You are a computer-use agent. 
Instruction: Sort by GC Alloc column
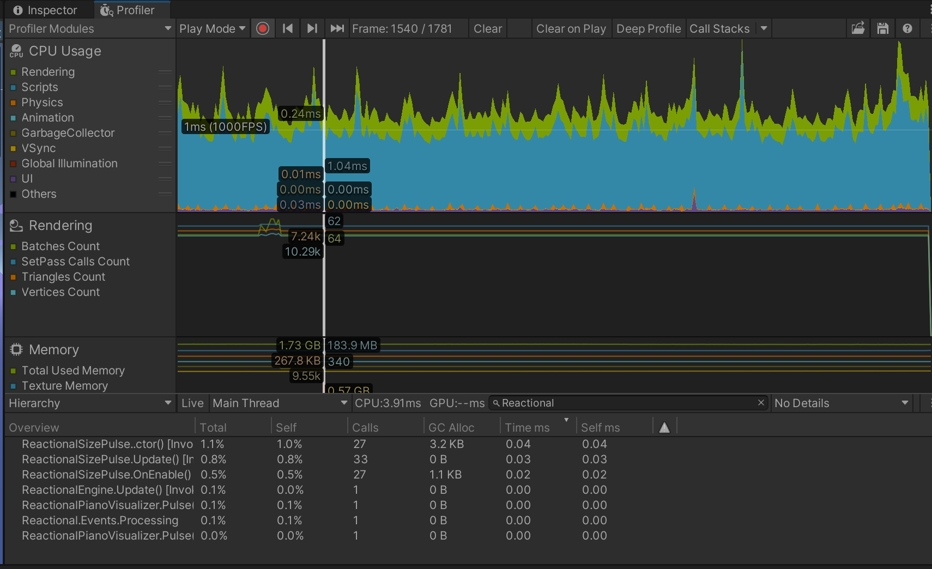462,428
